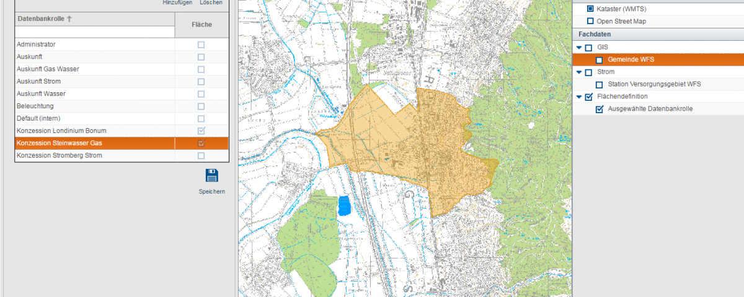Collapse the Flächendefinition group arrow
The image size is (744, 297).
point(579,97)
